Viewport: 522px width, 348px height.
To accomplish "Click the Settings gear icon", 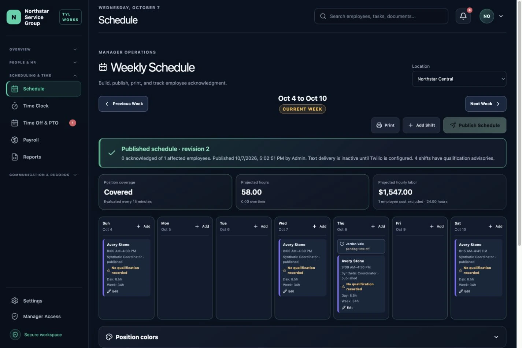I will pyautogui.click(x=15, y=301).
